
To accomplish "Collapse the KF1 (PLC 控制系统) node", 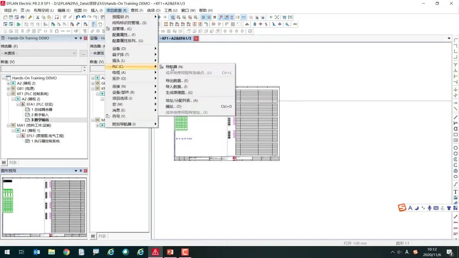I will point(8,94).
